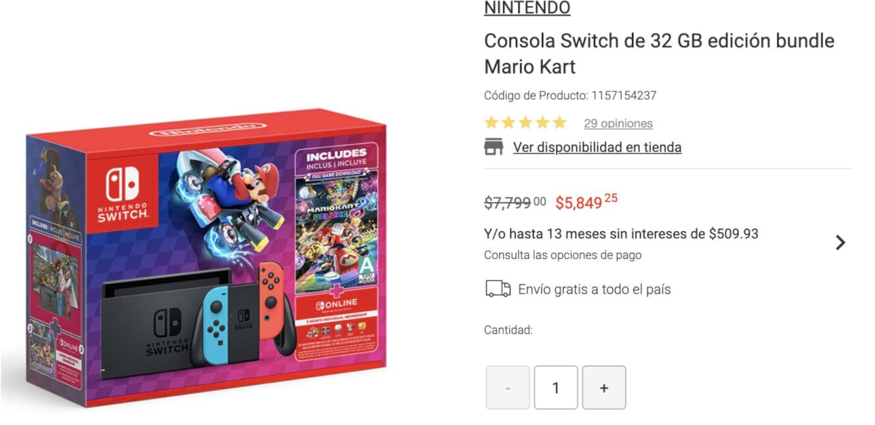This screenshot has width=875, height=425.
Task: Click the first star of the rating
Action: pos(491,123)
